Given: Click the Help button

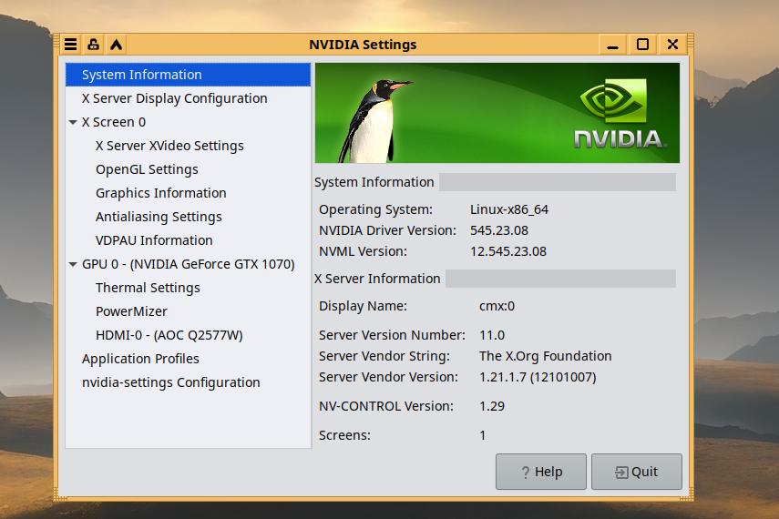Looking at the screenshot, I should pyautogui.click(x=541, y=472).
